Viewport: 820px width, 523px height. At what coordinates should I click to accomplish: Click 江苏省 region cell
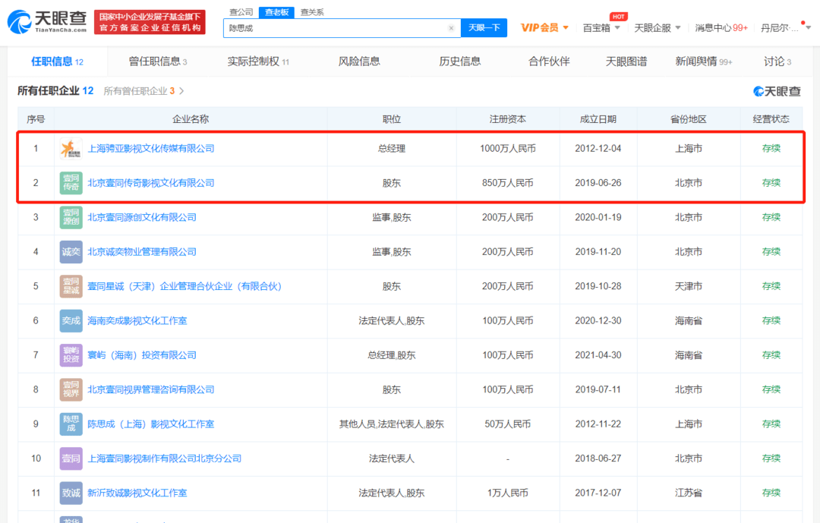click(688, 493)
